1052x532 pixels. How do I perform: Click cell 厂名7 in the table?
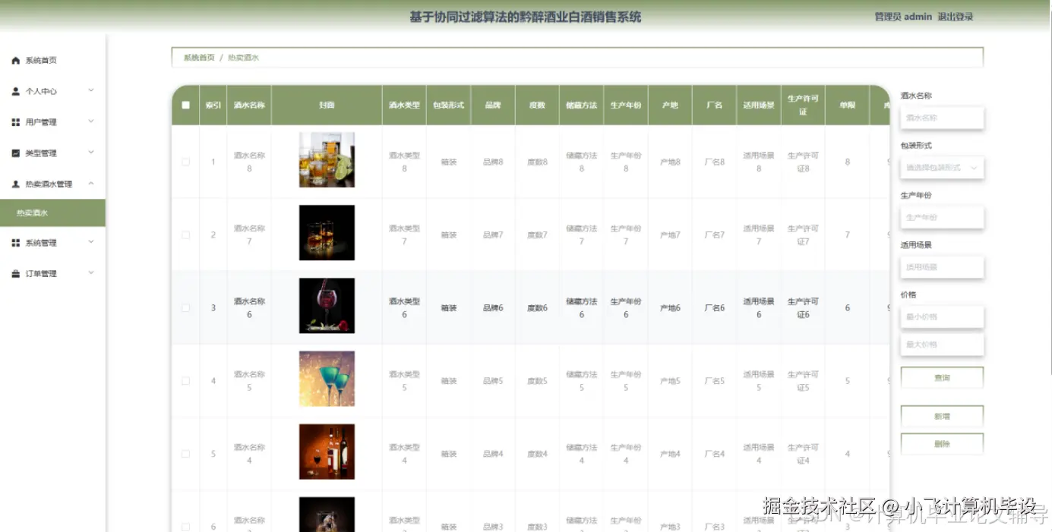(714, 235)
